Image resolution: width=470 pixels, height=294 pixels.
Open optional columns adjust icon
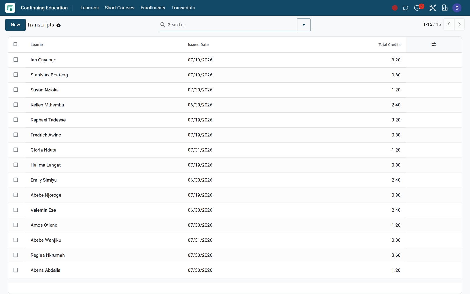(x=434, y=44)
